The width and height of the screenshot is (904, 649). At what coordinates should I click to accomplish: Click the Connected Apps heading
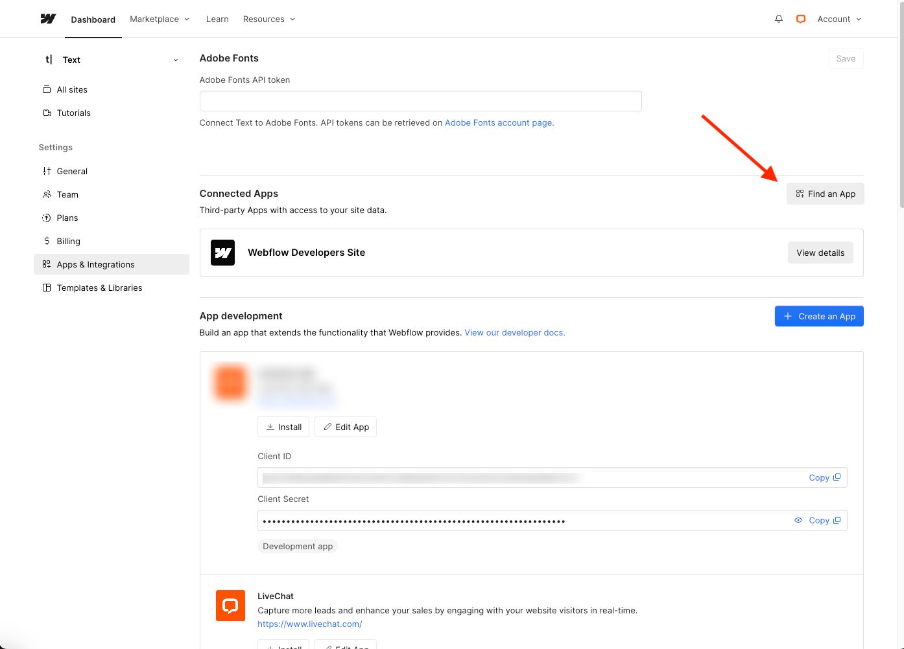point(239,193)
